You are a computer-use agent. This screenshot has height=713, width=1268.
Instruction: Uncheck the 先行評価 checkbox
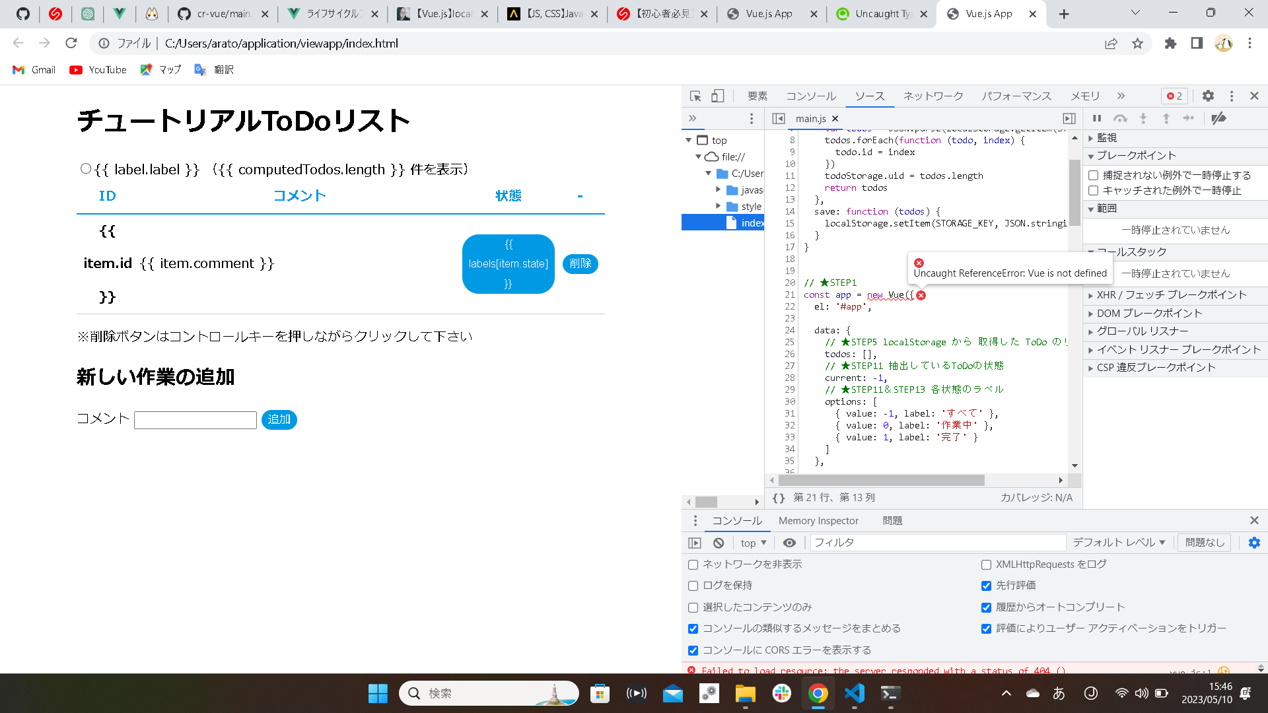tap(986, 586)
